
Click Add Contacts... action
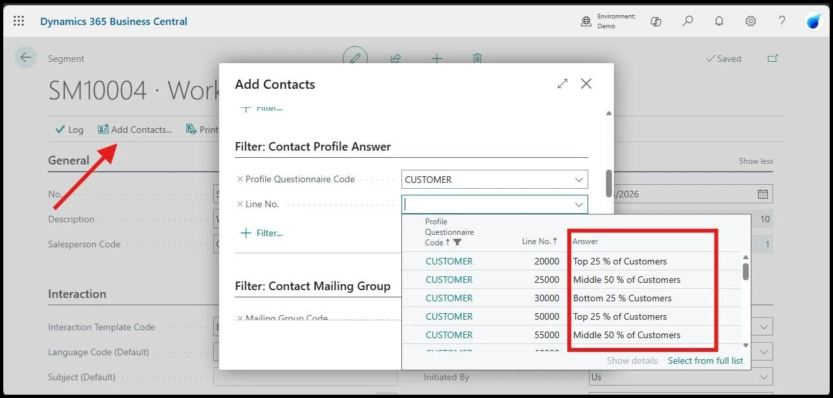[x=135, y=130]
